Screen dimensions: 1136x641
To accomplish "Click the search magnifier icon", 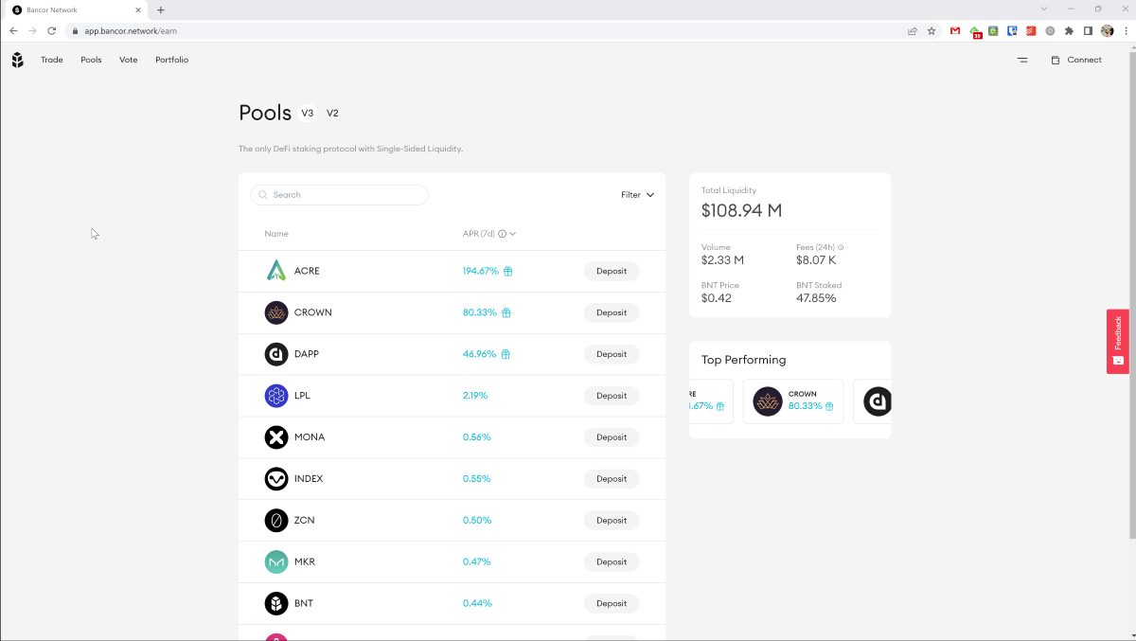I will [263, 195].
